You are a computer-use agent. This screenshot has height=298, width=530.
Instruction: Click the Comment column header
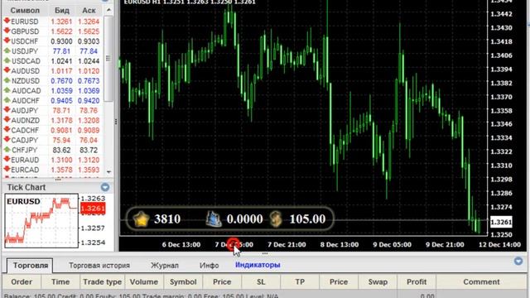coord(481,281)
